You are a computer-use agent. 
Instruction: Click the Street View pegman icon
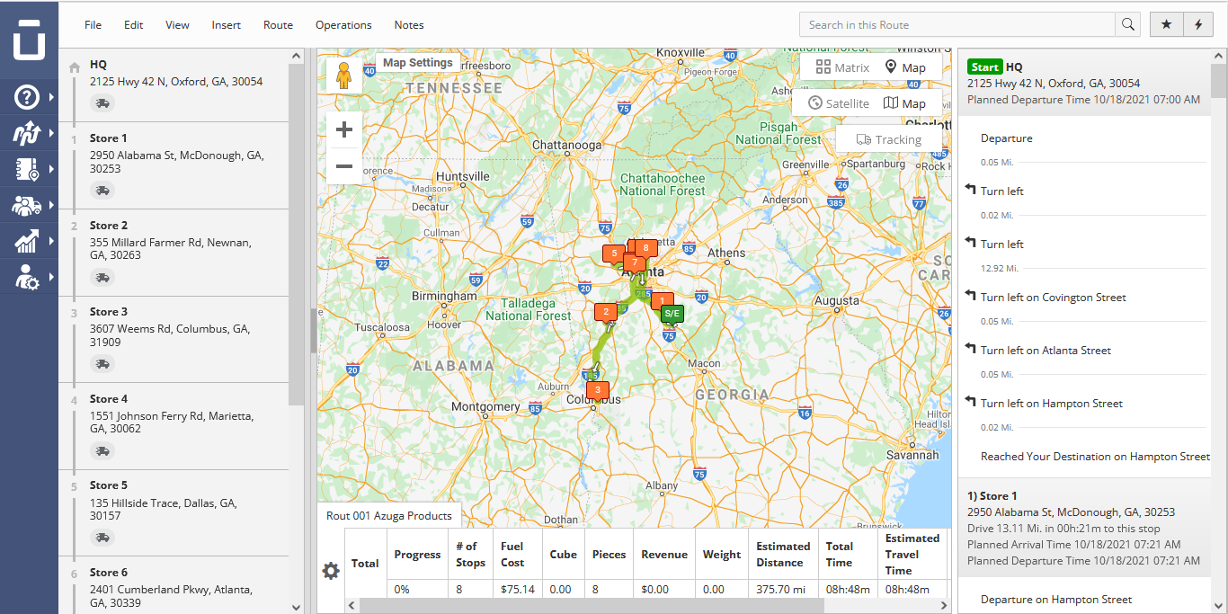[x=343, y=76]
